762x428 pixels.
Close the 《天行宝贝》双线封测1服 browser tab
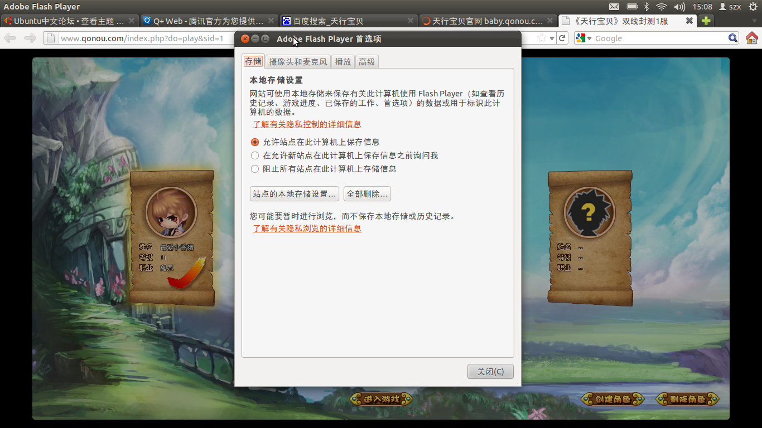click(x=689, y=21)
